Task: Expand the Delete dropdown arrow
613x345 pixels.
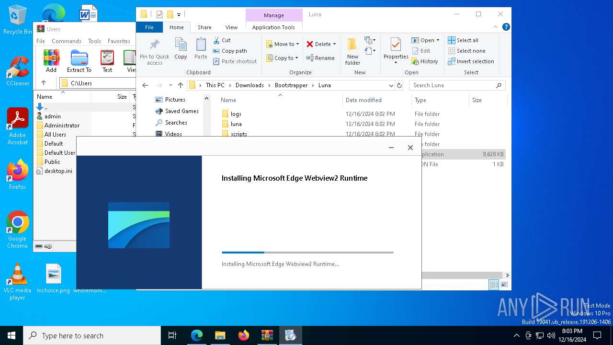Action: [334, 44]
